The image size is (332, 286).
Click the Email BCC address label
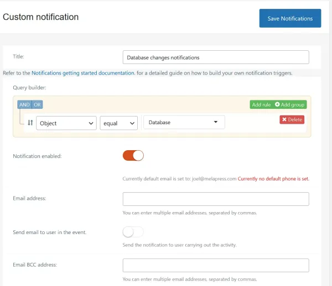pyautogui.click(x=35, y=265)
